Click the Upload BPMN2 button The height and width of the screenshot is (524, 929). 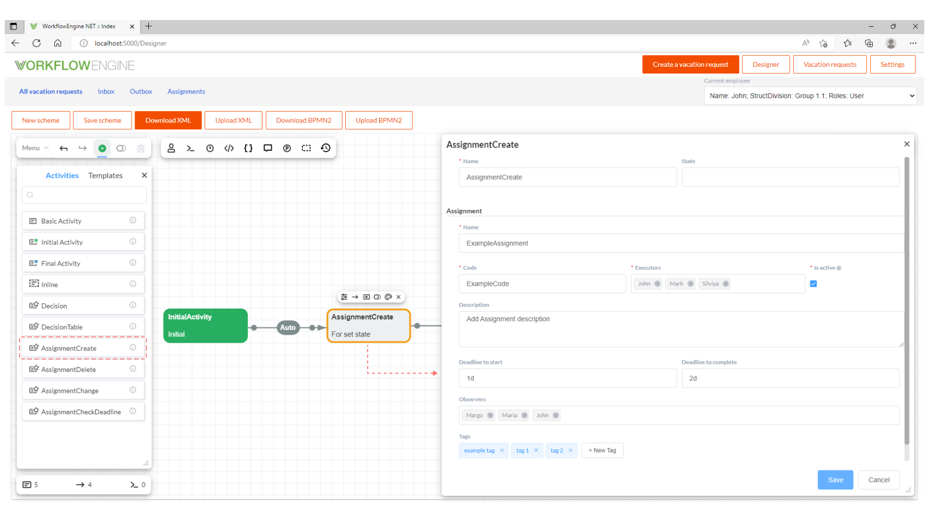tap(379, 120)
